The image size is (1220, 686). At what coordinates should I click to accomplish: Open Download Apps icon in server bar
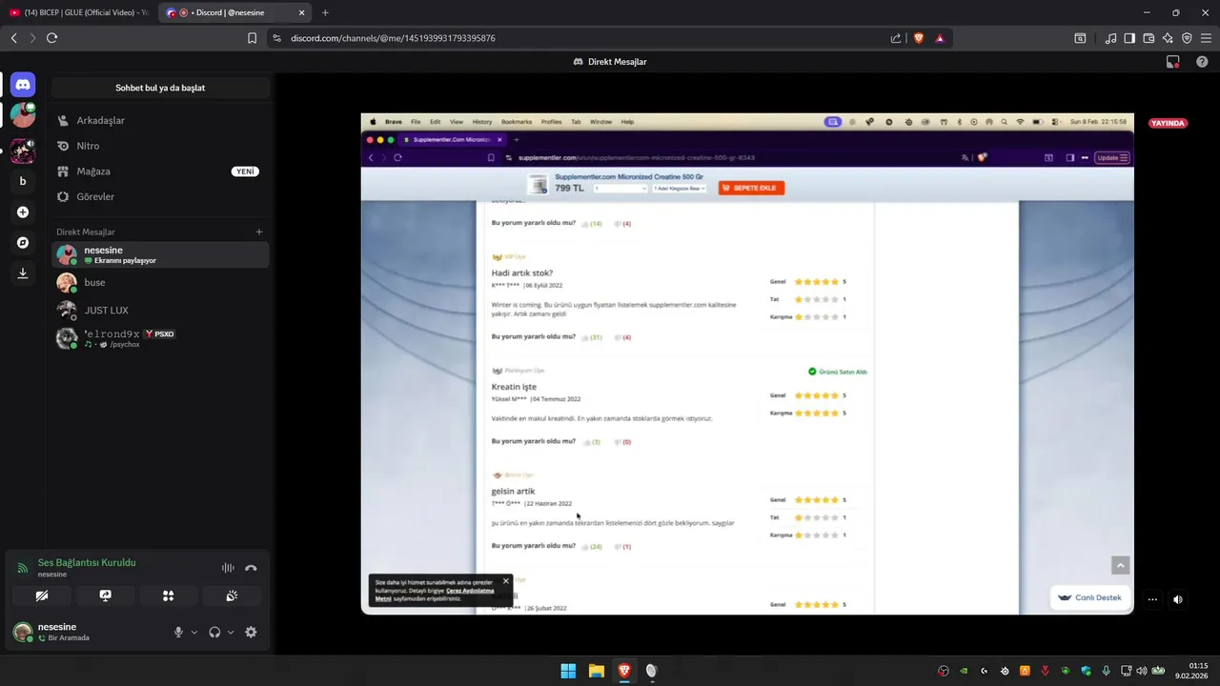tap(23, 272)
